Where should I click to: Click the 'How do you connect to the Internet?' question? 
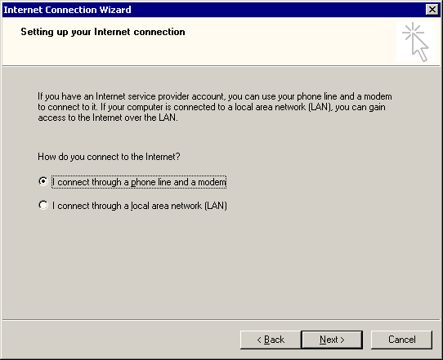pos(109,157)
